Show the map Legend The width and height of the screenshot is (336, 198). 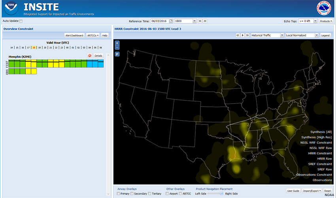[325, 35]
